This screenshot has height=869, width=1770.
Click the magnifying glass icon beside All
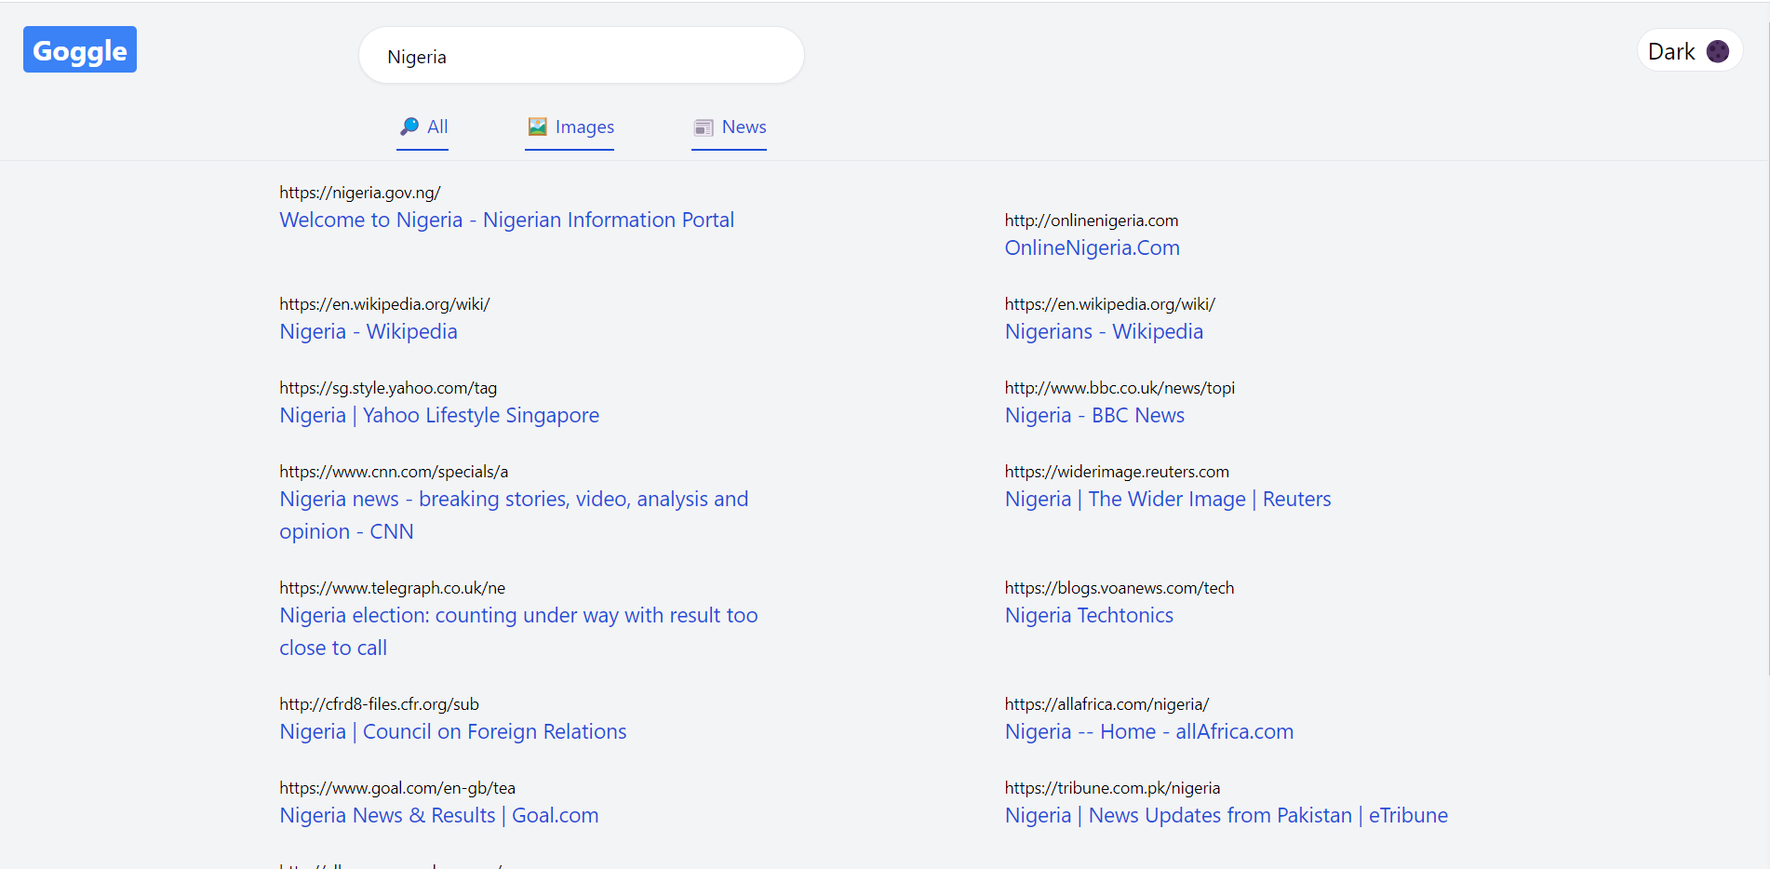[x=409, y=127]
